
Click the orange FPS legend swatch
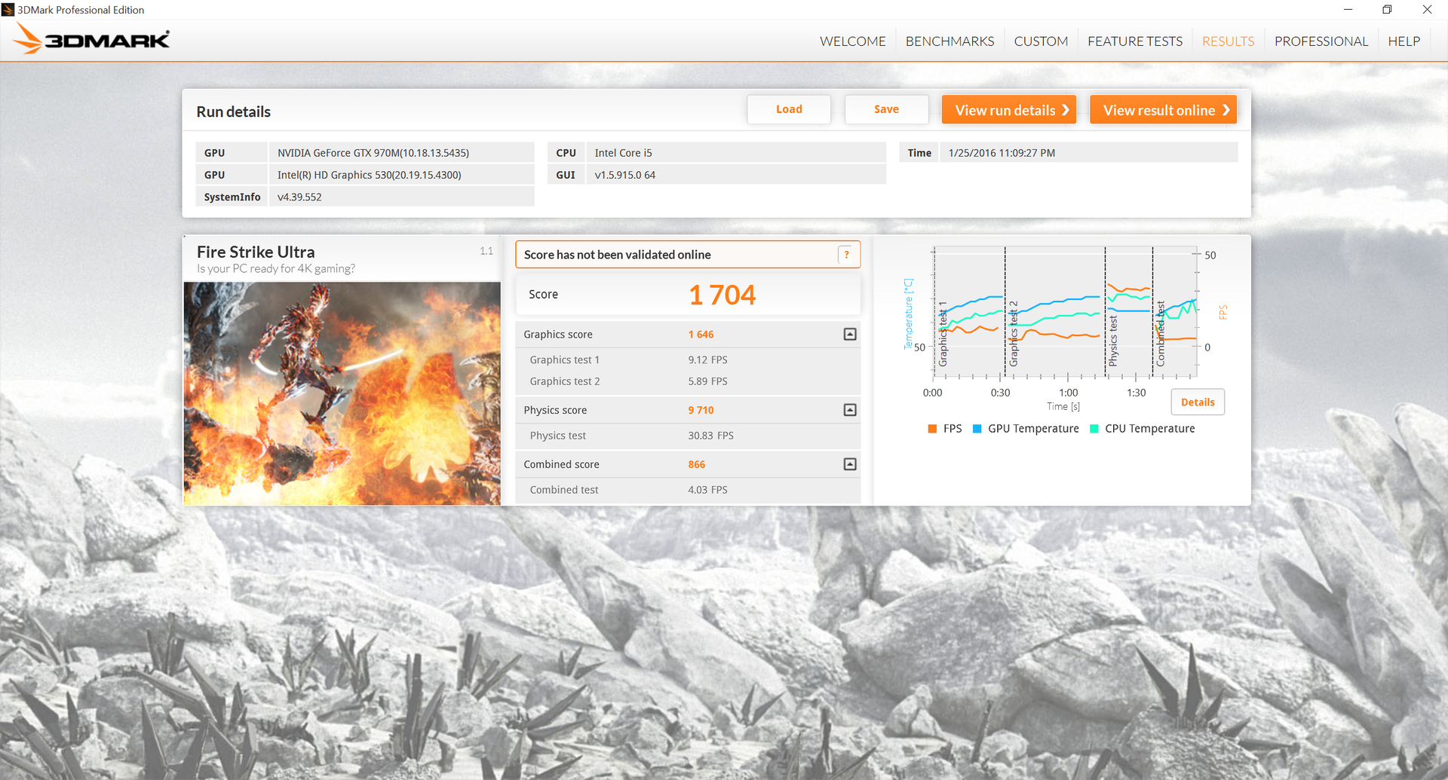click(932, 429)
